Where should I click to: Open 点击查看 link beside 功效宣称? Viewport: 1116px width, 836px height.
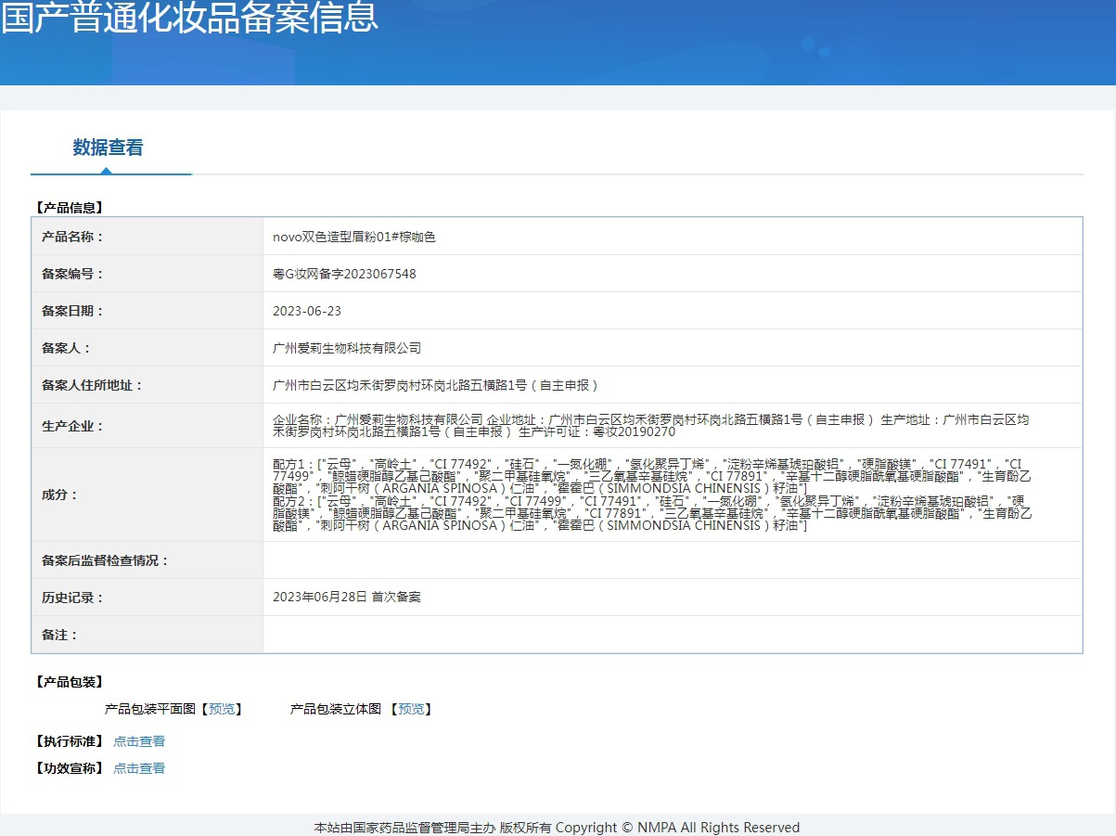(x=139, y=768)
